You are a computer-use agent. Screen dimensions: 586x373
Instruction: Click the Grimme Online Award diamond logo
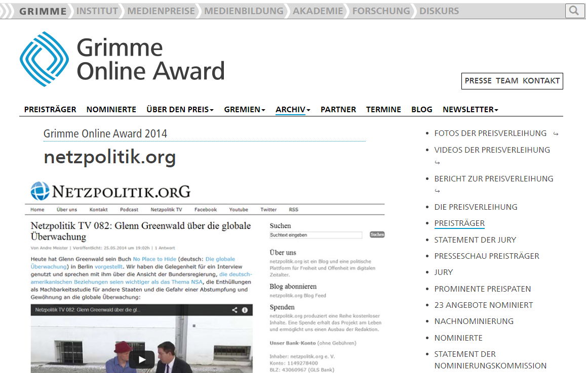click(x=44, y=59)
